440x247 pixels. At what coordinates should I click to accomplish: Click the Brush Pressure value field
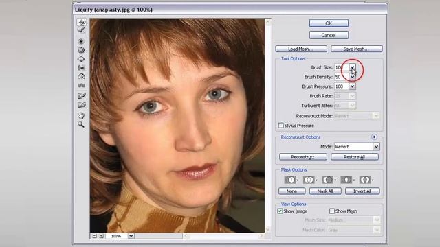[x=342, y=86]
